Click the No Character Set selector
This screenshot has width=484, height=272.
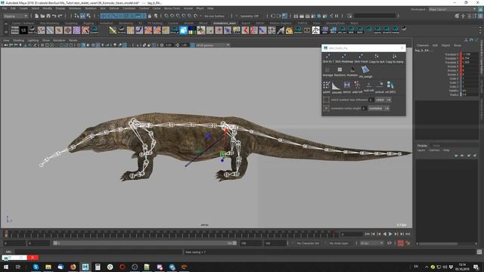[308, 243]
